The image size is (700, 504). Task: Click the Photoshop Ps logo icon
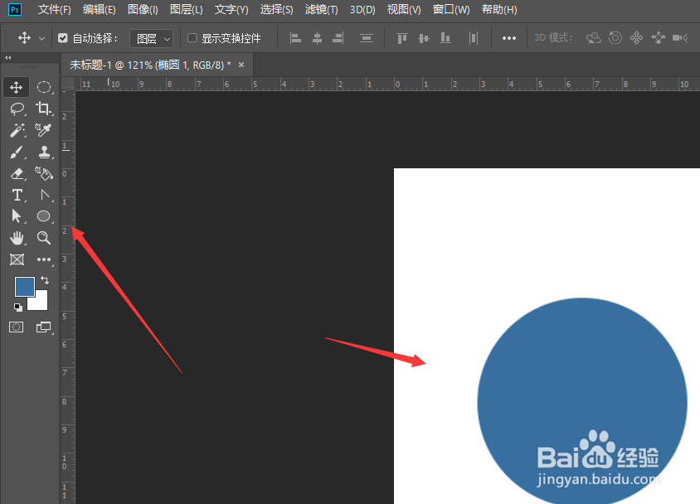15,10
